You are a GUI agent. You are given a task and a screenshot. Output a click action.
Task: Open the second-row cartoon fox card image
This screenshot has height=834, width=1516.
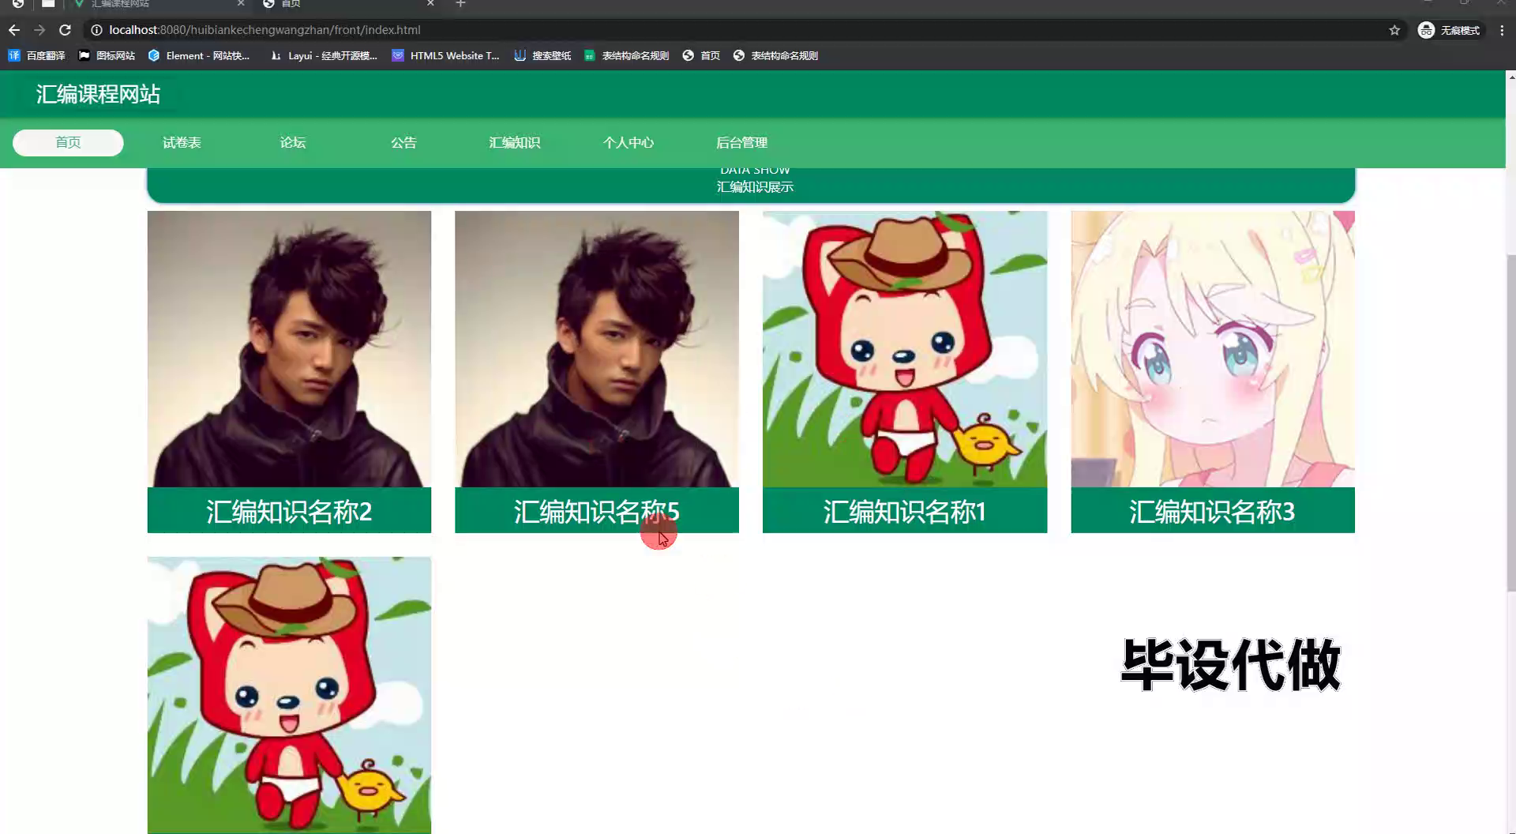pyautogui.click(x=289, y=695)
